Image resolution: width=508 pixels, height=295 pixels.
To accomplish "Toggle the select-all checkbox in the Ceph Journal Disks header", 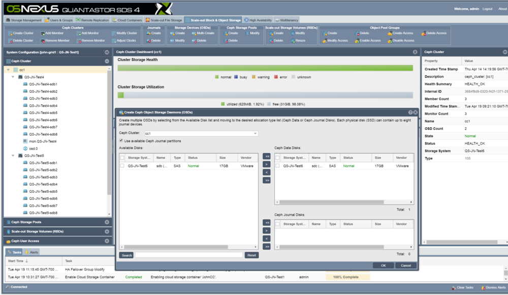I will click(278, 224).
